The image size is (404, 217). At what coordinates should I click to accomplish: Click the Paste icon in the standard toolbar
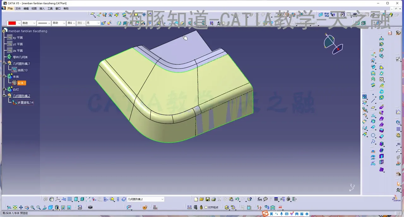[x=231, y=199]
